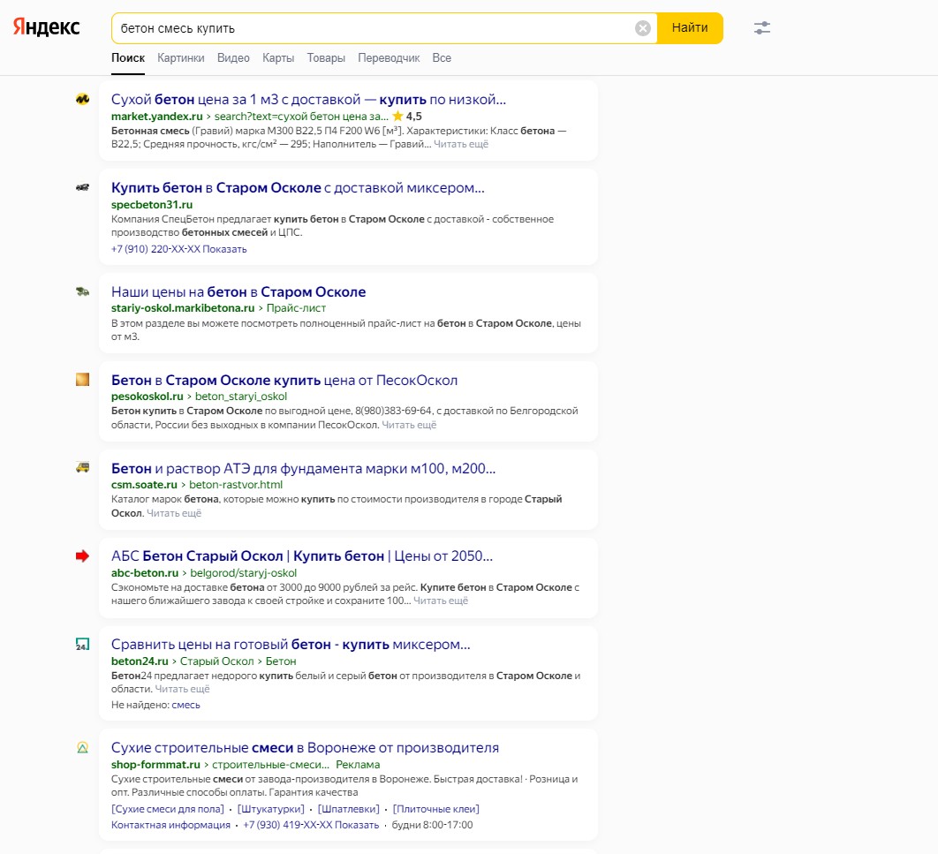The image size is (938, 854).
Task: Expand Читать ещё in pesokoskol result
Action: tap(409, 425)
